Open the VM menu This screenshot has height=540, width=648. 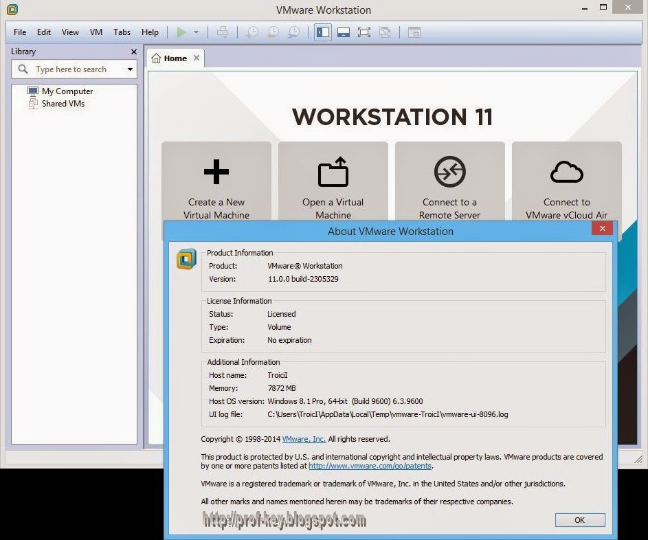pyautogui.click(x=96, y=32)
